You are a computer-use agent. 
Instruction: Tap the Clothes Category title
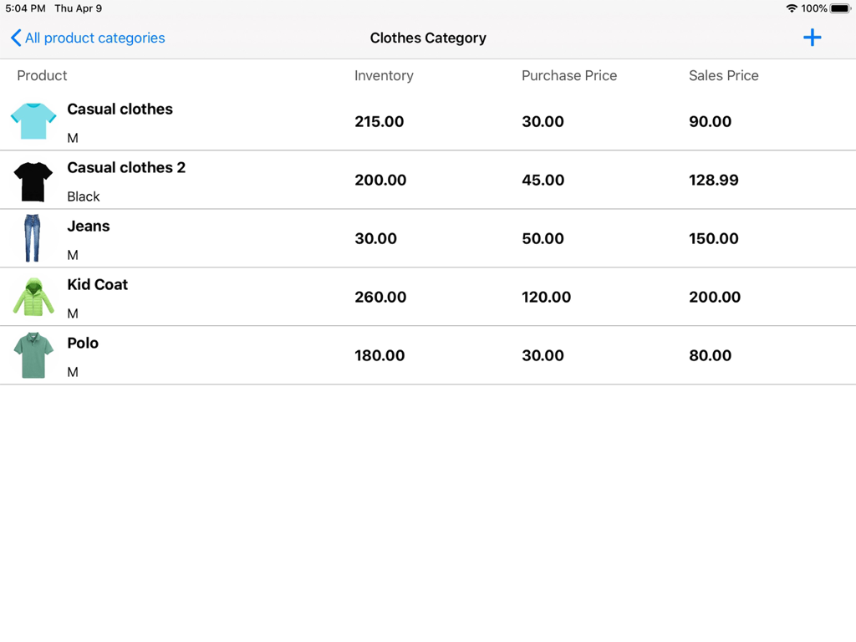(428, 38)
